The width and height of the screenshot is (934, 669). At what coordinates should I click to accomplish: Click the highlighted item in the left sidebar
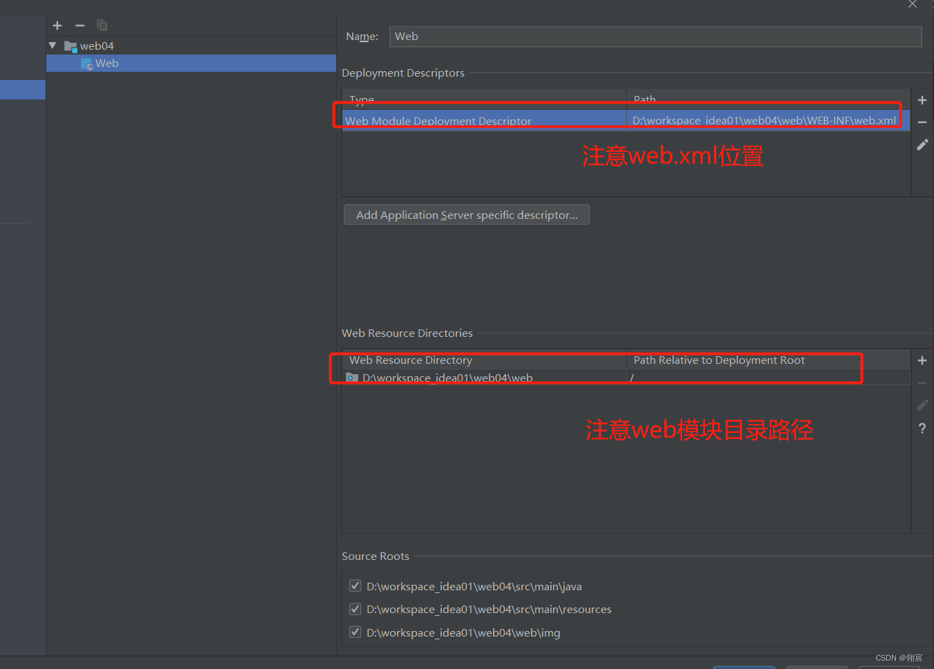23,90
